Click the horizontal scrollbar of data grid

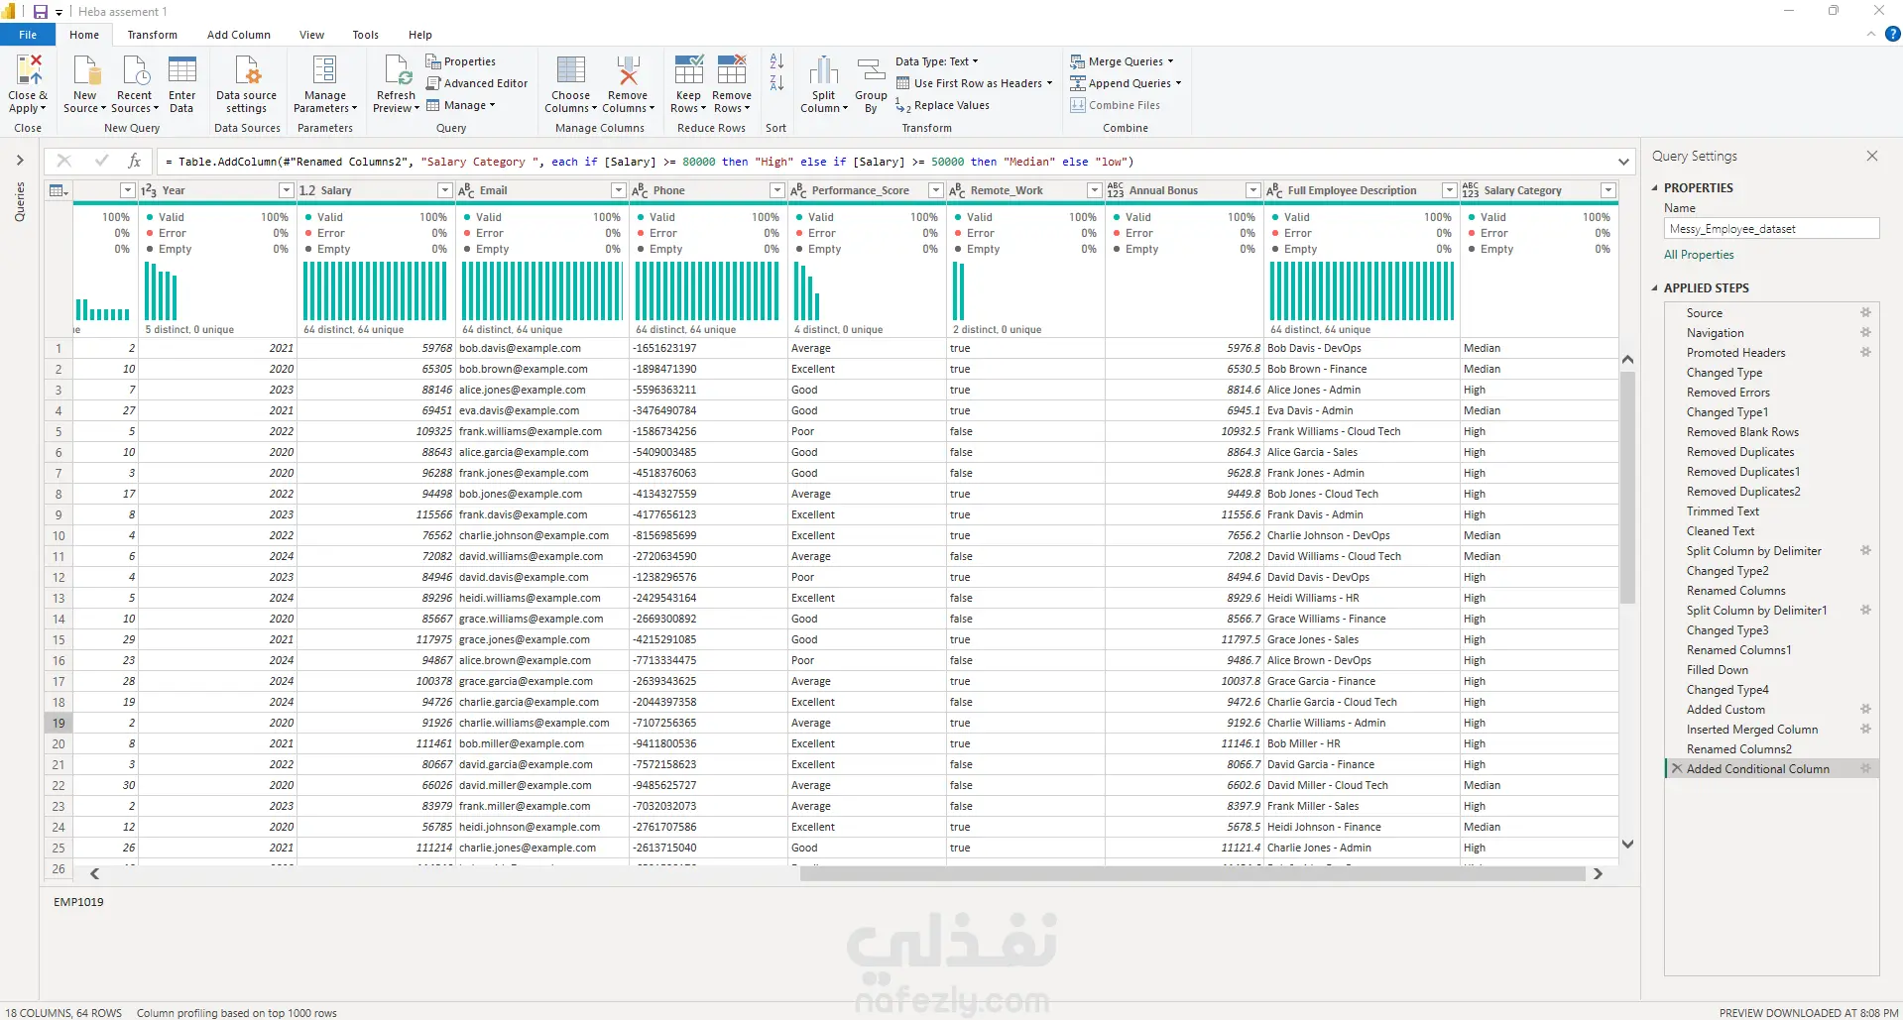pos(1192,874)
